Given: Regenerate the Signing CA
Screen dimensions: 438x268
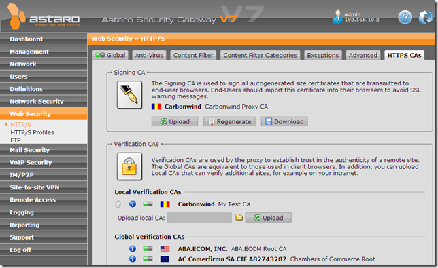Looking at the screenshot, I should (229, 121).
